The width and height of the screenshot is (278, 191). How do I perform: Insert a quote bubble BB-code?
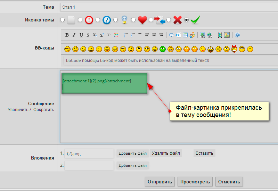point(171,35)
